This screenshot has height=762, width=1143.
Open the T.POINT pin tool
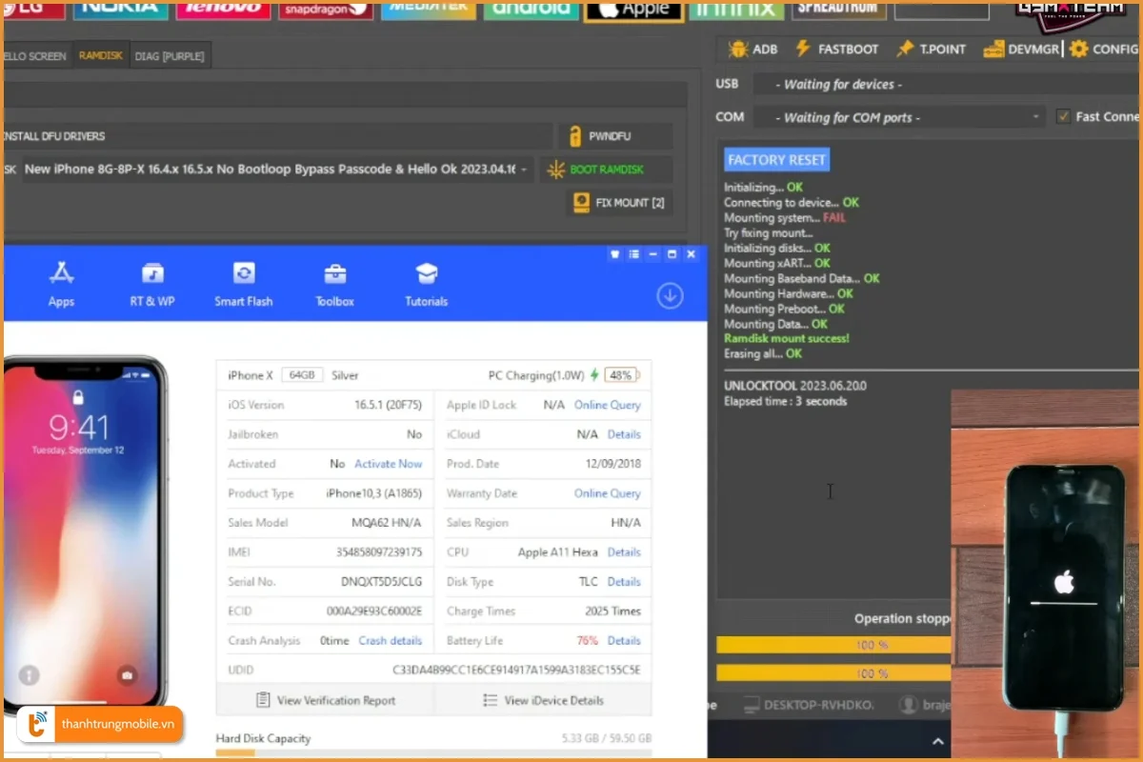(x=930, y=50)
